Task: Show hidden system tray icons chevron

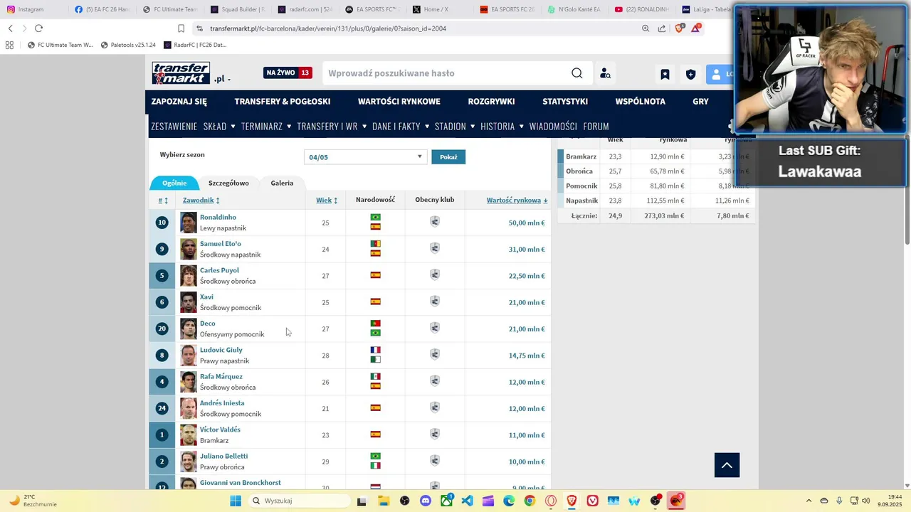Action: [810, 501]
